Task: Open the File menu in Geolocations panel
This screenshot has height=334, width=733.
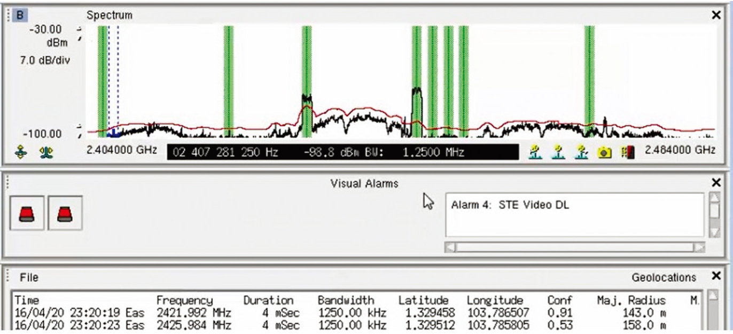Action: pos(29,278)
